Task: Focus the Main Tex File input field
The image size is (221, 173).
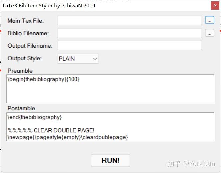Action: 130,21
